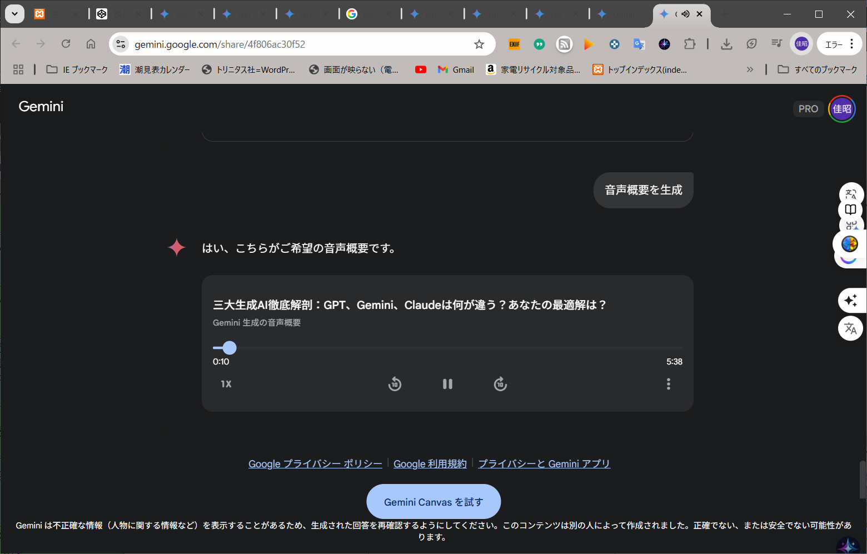
Task: Open the Extensions puzzle menu
Action: [x=690, y=44]
